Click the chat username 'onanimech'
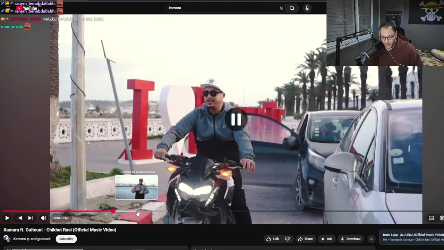 [x=11, y=26]
